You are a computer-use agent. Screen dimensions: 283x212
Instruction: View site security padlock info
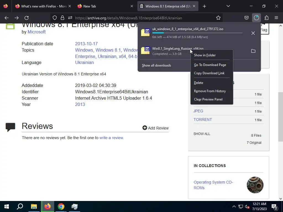point(62,18)
